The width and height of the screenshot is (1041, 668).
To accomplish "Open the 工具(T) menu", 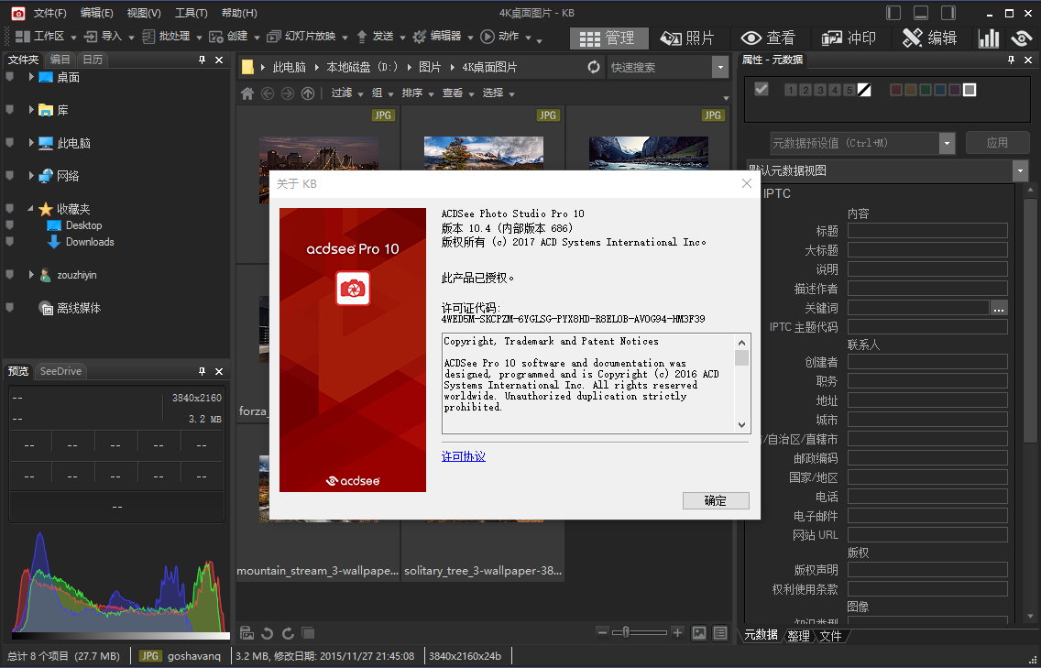I will [191, 13].
